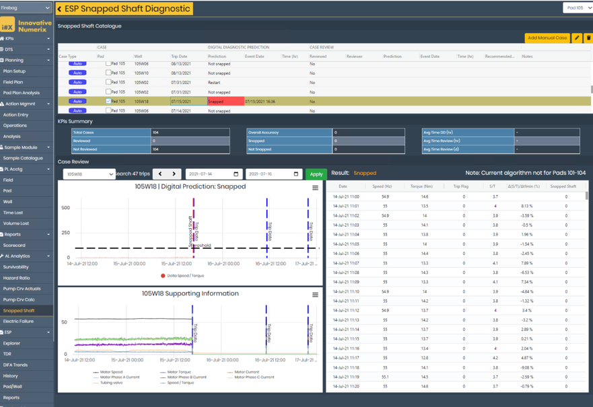Click the trash delete icon in the catalogue header
The height and width of the screenshot is (407, 593).
[588, 38]
